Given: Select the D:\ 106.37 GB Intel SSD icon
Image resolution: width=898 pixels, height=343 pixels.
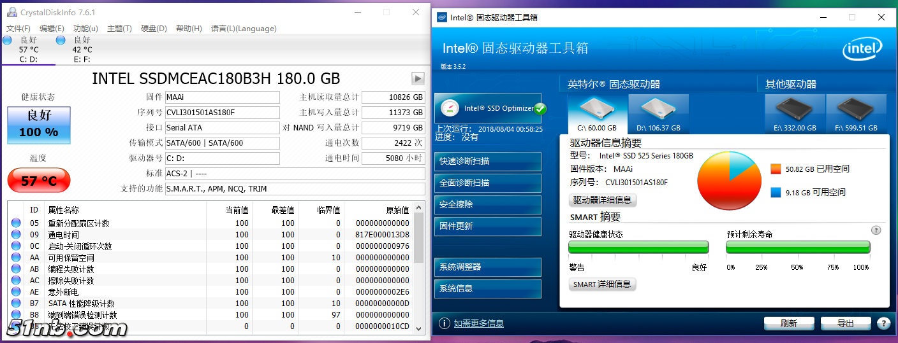Looking at the screenshot, I should pos(658,111).
